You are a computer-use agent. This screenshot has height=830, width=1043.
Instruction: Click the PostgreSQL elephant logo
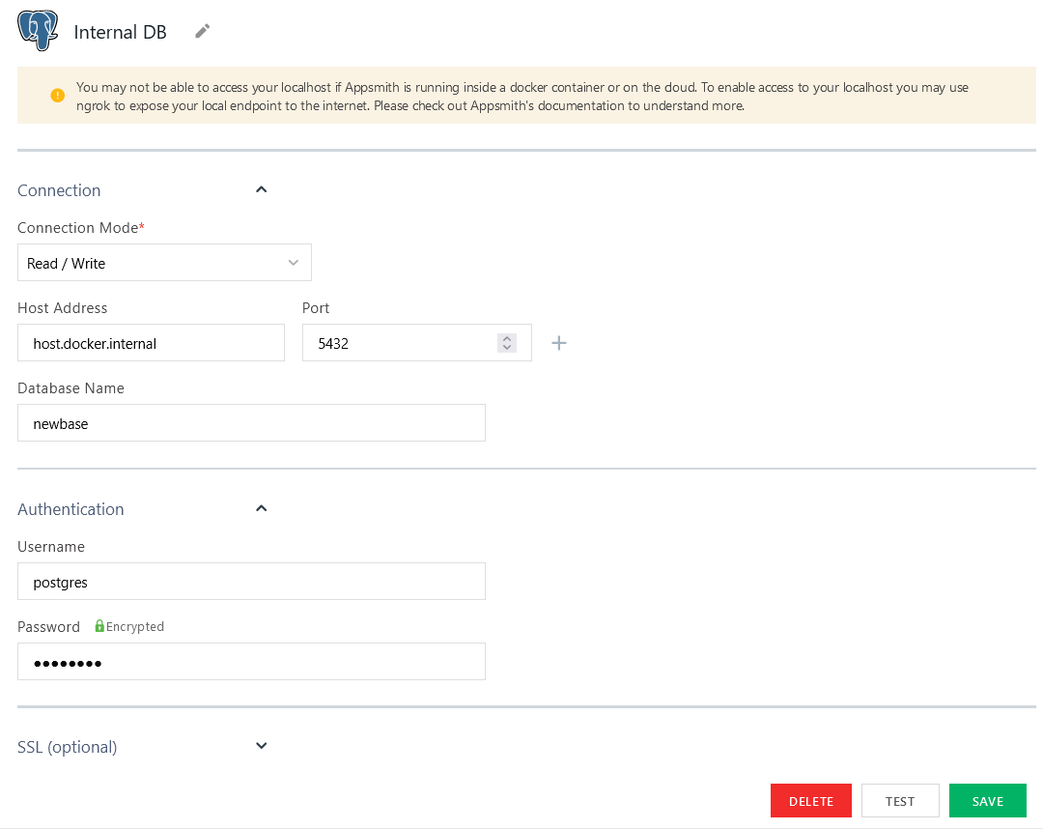(37, 30)
